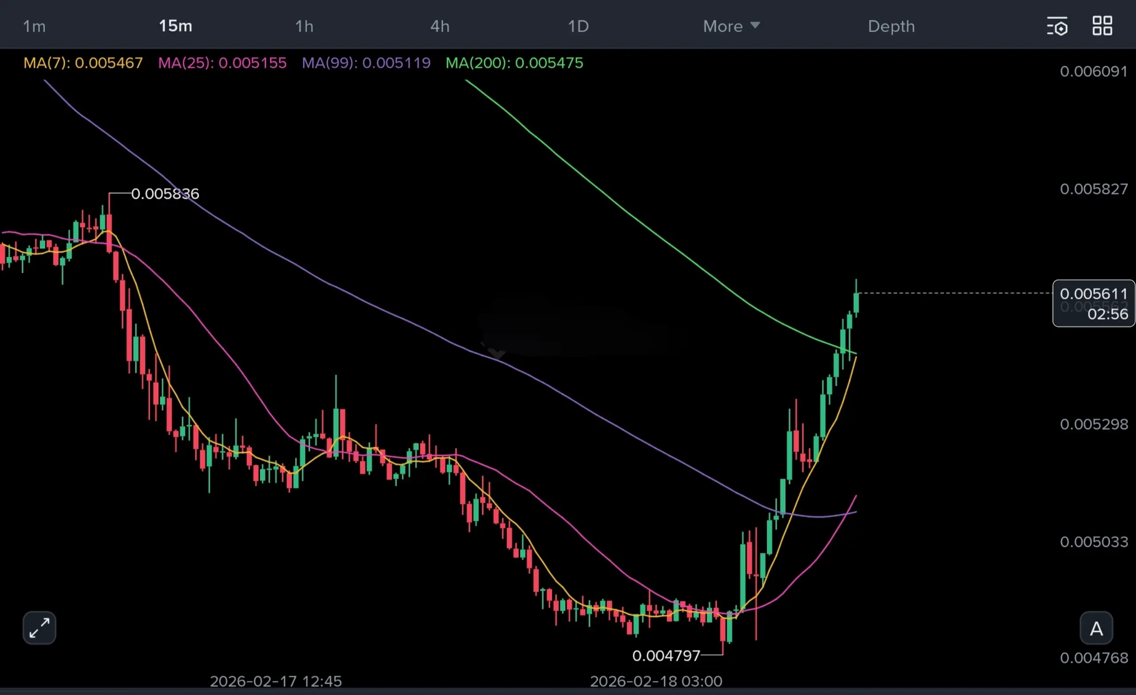Select the 1D timeframe
Viewport: 1136px width, 695px height.
coord(578,26)
